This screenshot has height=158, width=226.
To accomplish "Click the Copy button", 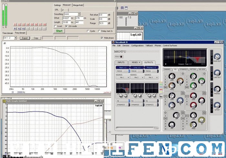I will pyautogui.click(x=36, y=38).
